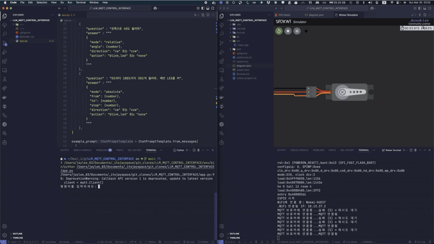This screenshot has width=434, height=244.
Task: Pause the Wokwi simulation
Action: click(x=297, y=31)
